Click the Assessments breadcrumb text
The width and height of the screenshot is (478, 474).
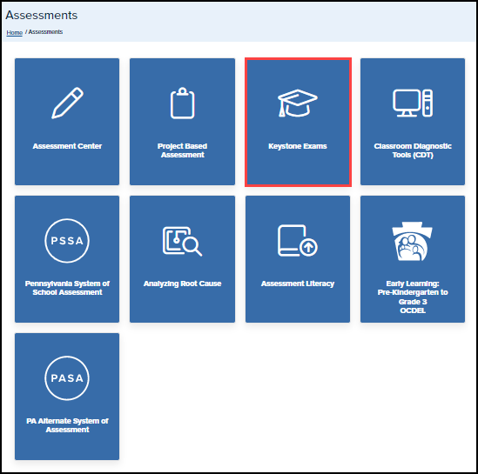(x=45, y=32)
